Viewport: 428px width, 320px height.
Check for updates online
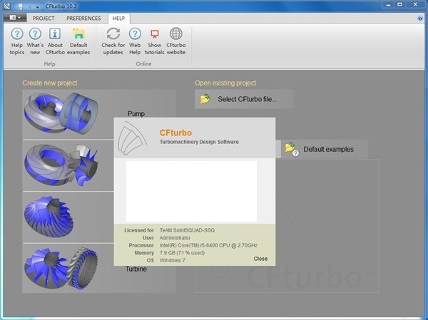pos(113,41)
